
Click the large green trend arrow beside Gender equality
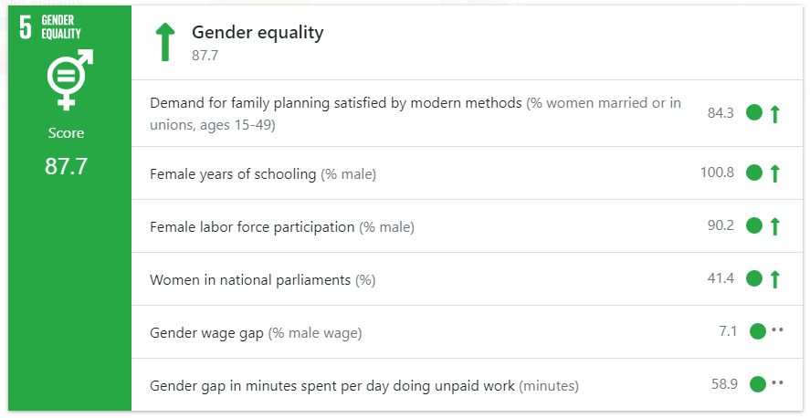click(x=164, y=43)
